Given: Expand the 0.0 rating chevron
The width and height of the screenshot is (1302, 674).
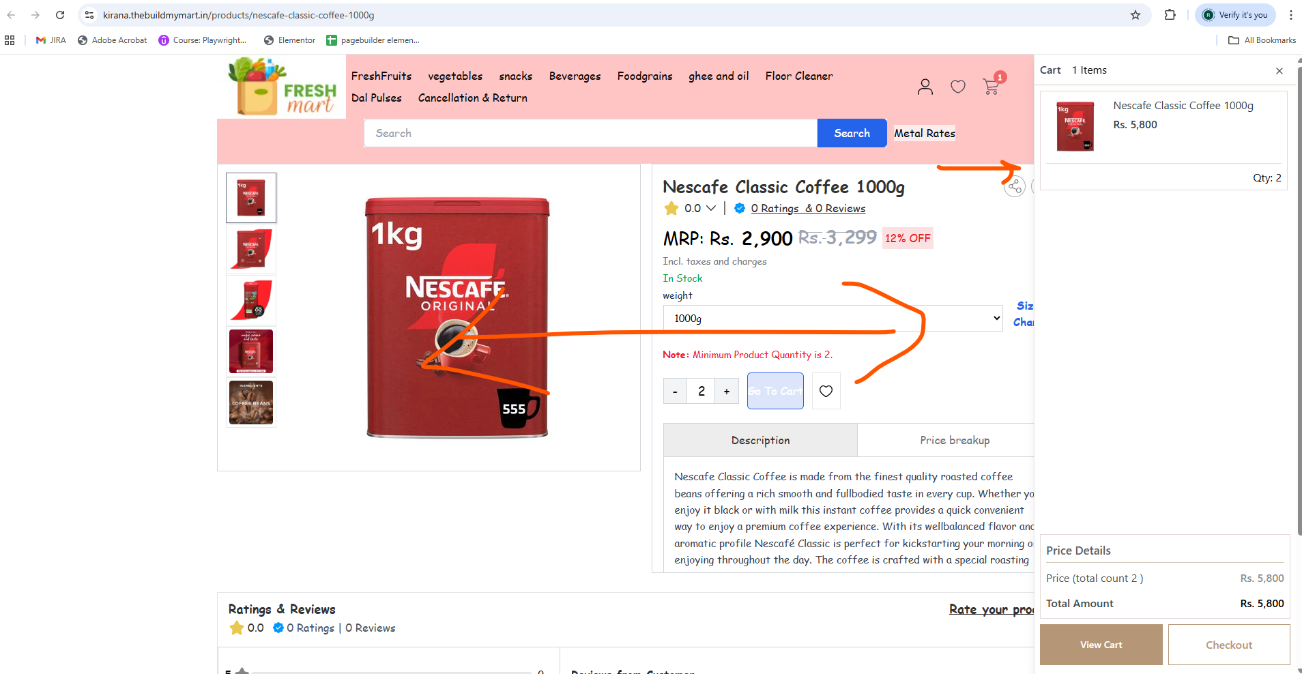Looking at the screenshot, I should click(711, 208).
